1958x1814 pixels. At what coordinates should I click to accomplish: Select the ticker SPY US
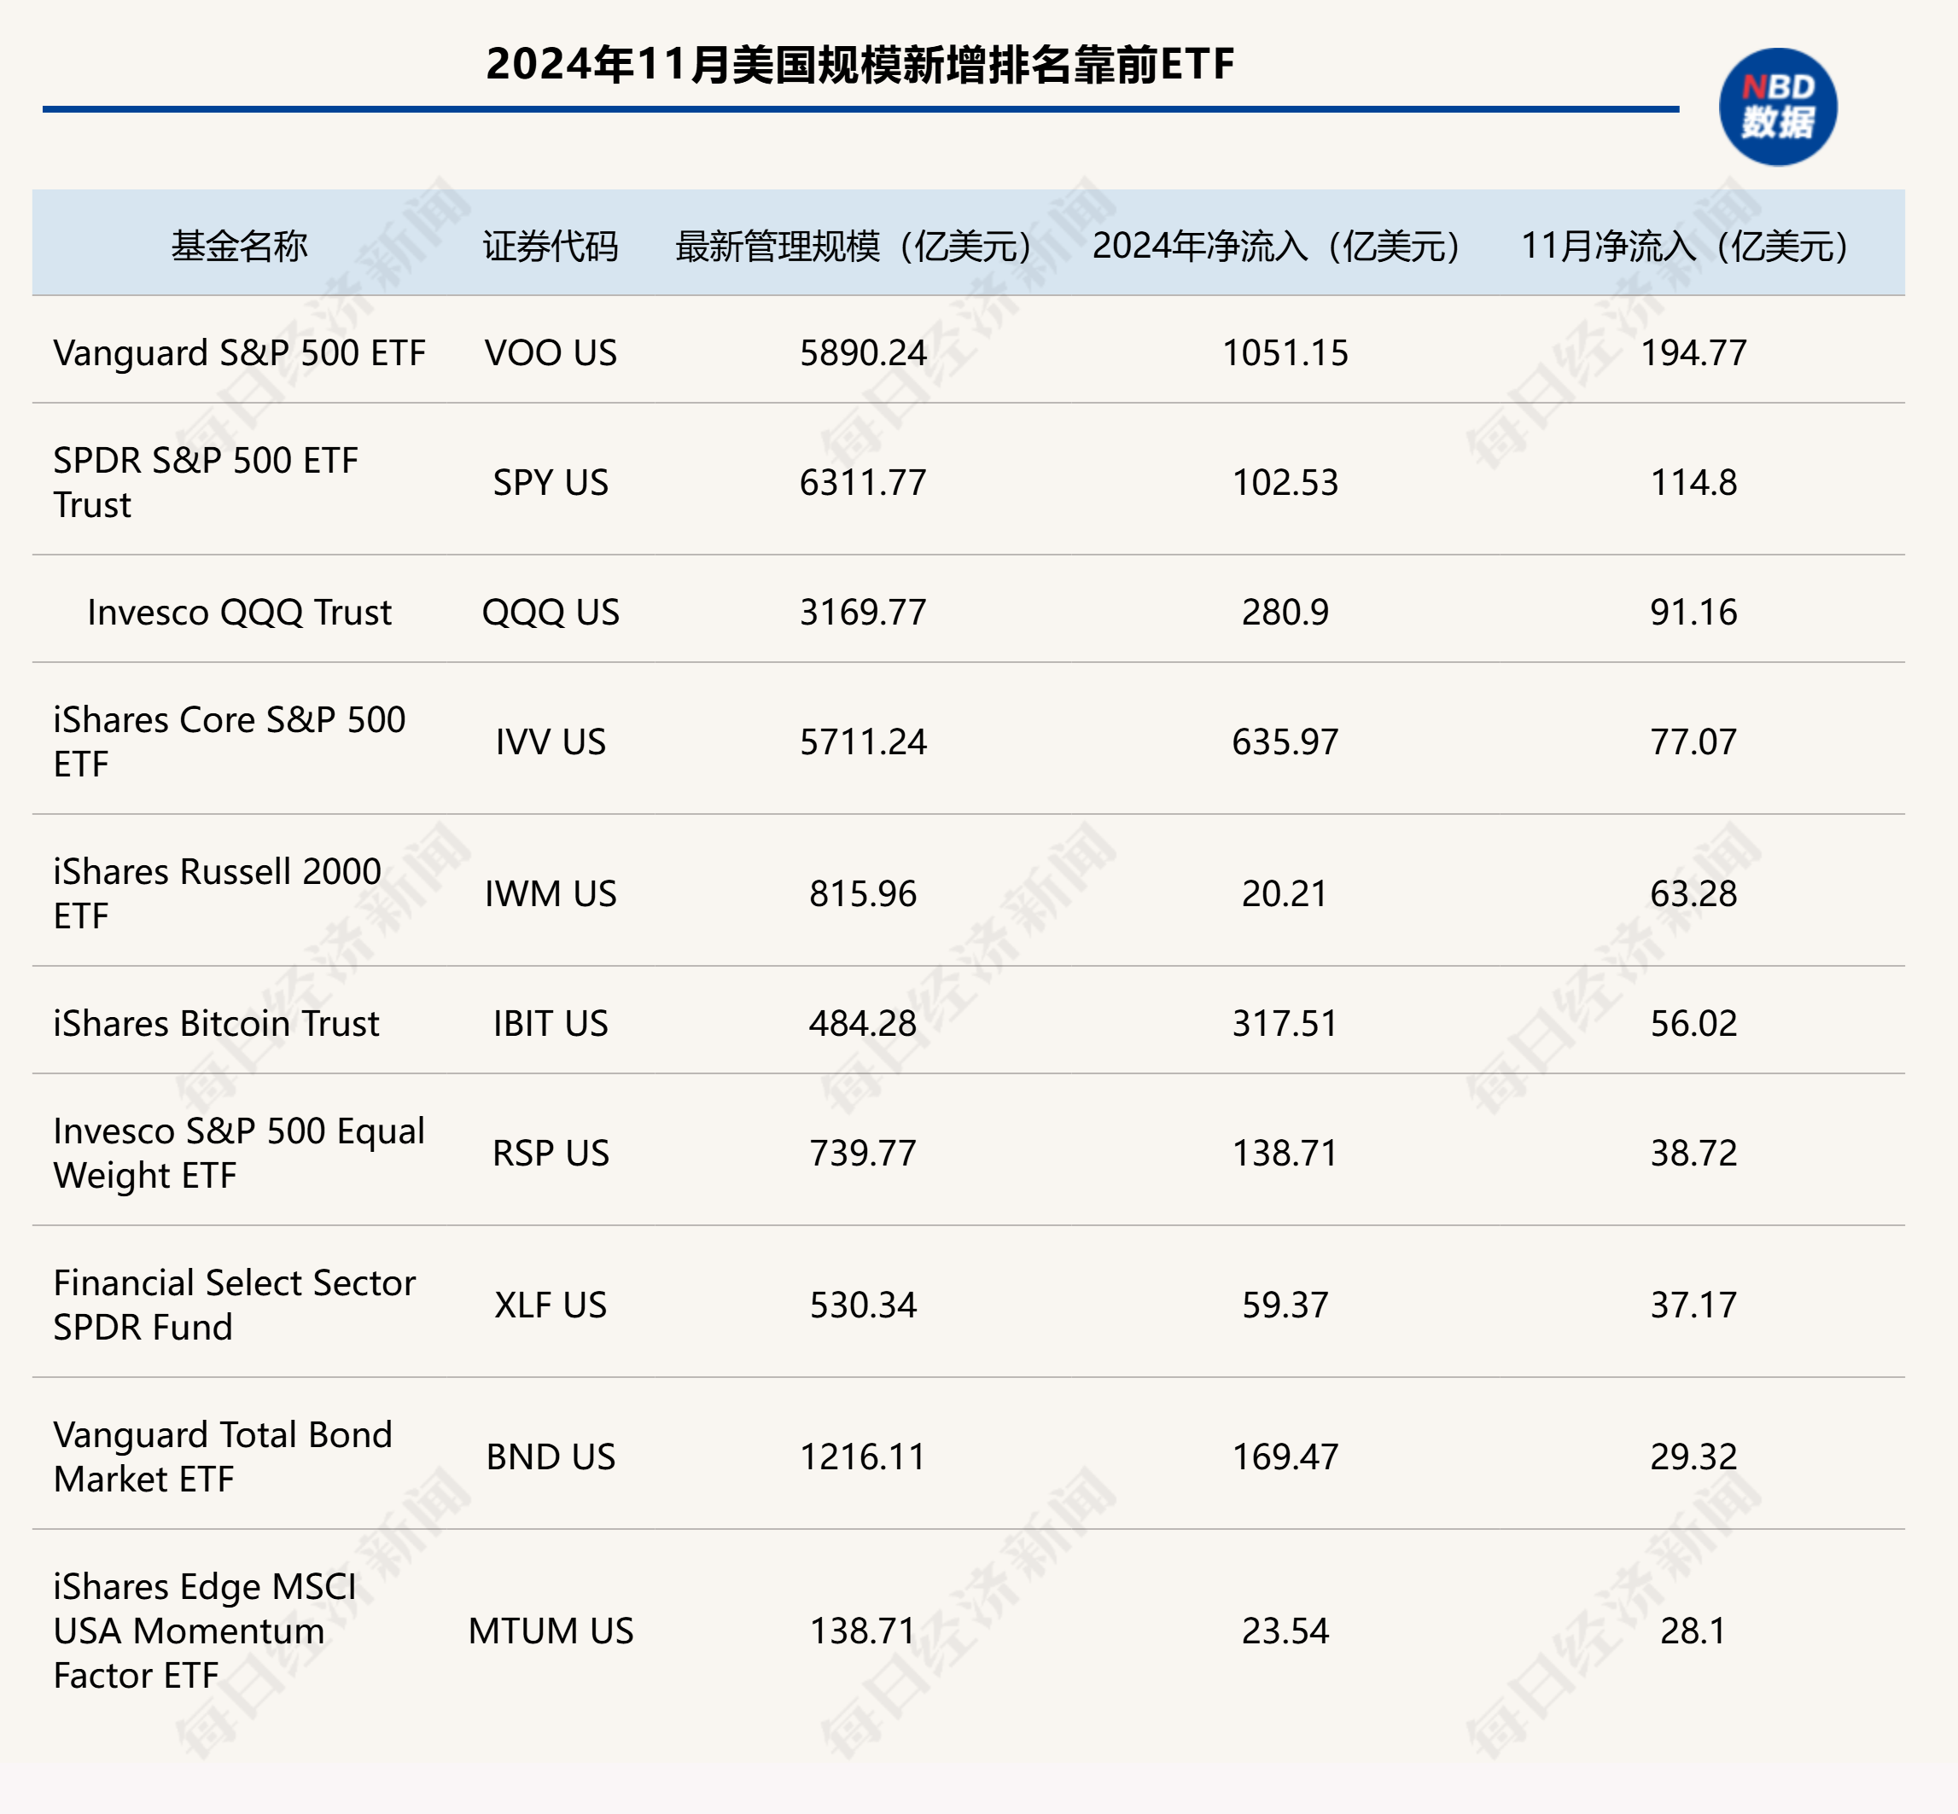coord(547,482)
